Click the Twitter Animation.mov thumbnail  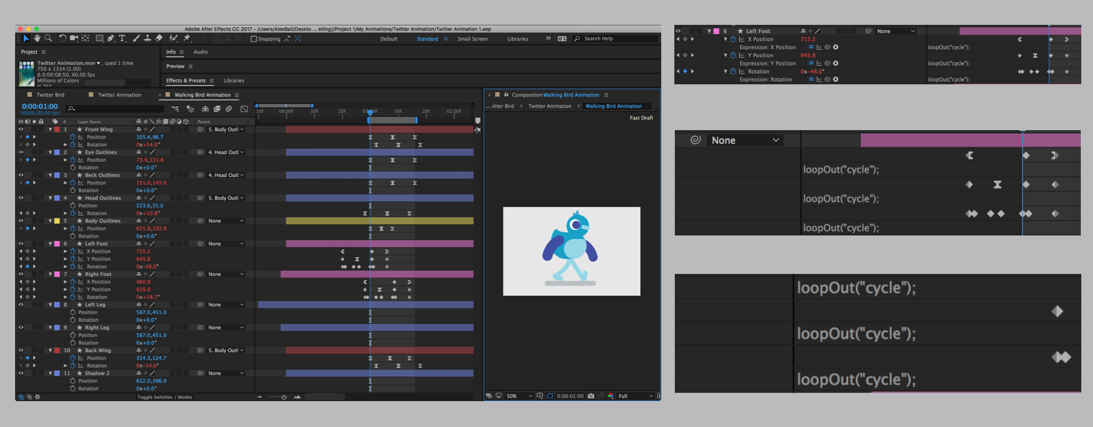pyautogui.click(x=26, y=73)
